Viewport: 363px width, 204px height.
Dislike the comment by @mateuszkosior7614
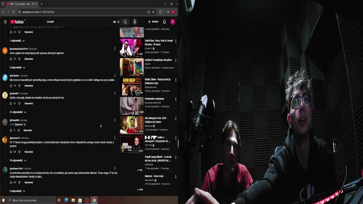point(19,59)
